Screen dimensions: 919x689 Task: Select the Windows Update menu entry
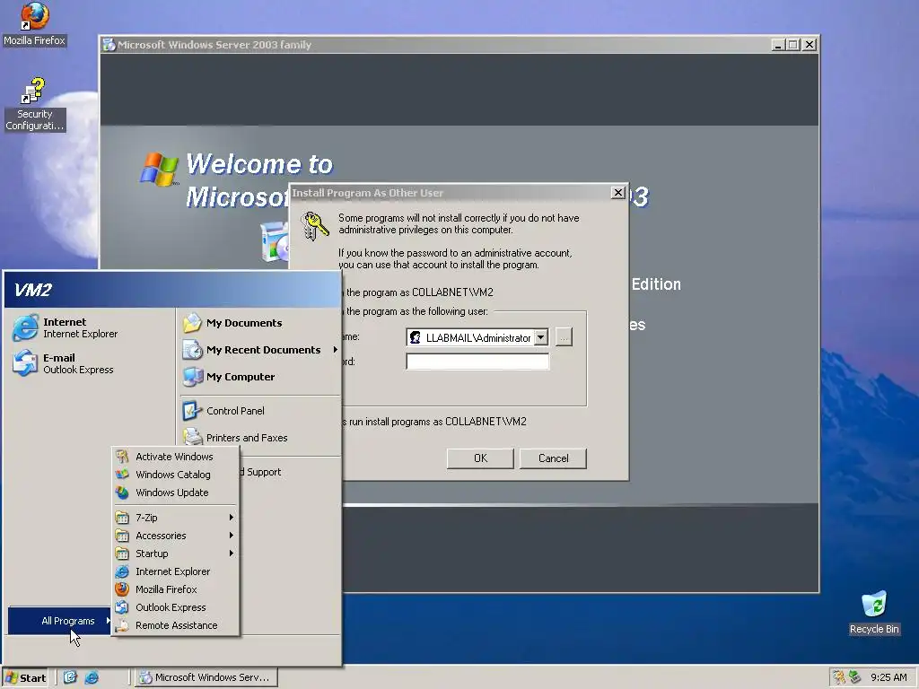coord(176,493)
